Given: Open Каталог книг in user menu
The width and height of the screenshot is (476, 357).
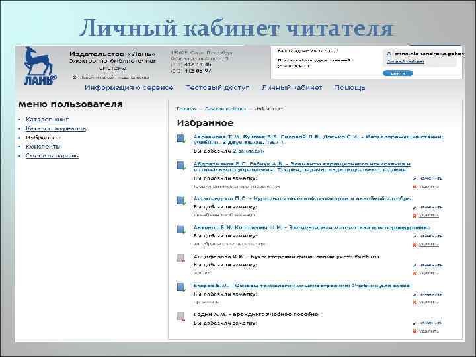Looking at the screenshot, I should [47, 119].
